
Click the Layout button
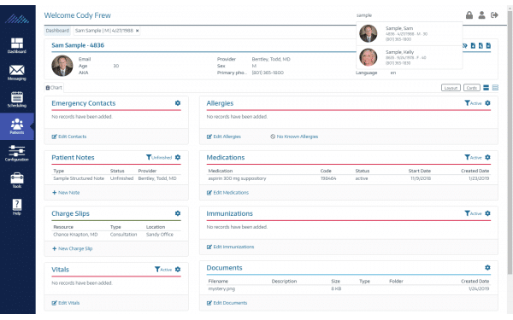(451, 88)
